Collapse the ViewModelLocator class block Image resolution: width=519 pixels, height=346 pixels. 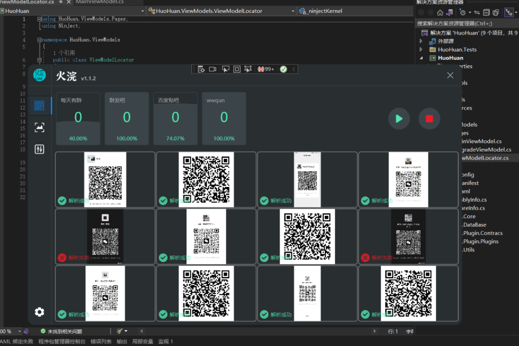(x=39, y=60)
